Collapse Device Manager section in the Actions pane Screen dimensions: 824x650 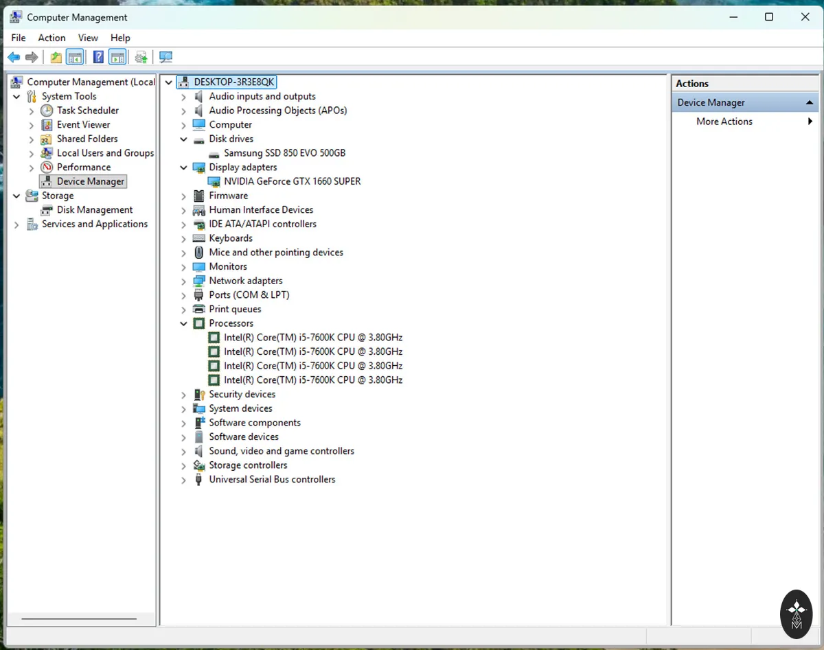point(810,103)
